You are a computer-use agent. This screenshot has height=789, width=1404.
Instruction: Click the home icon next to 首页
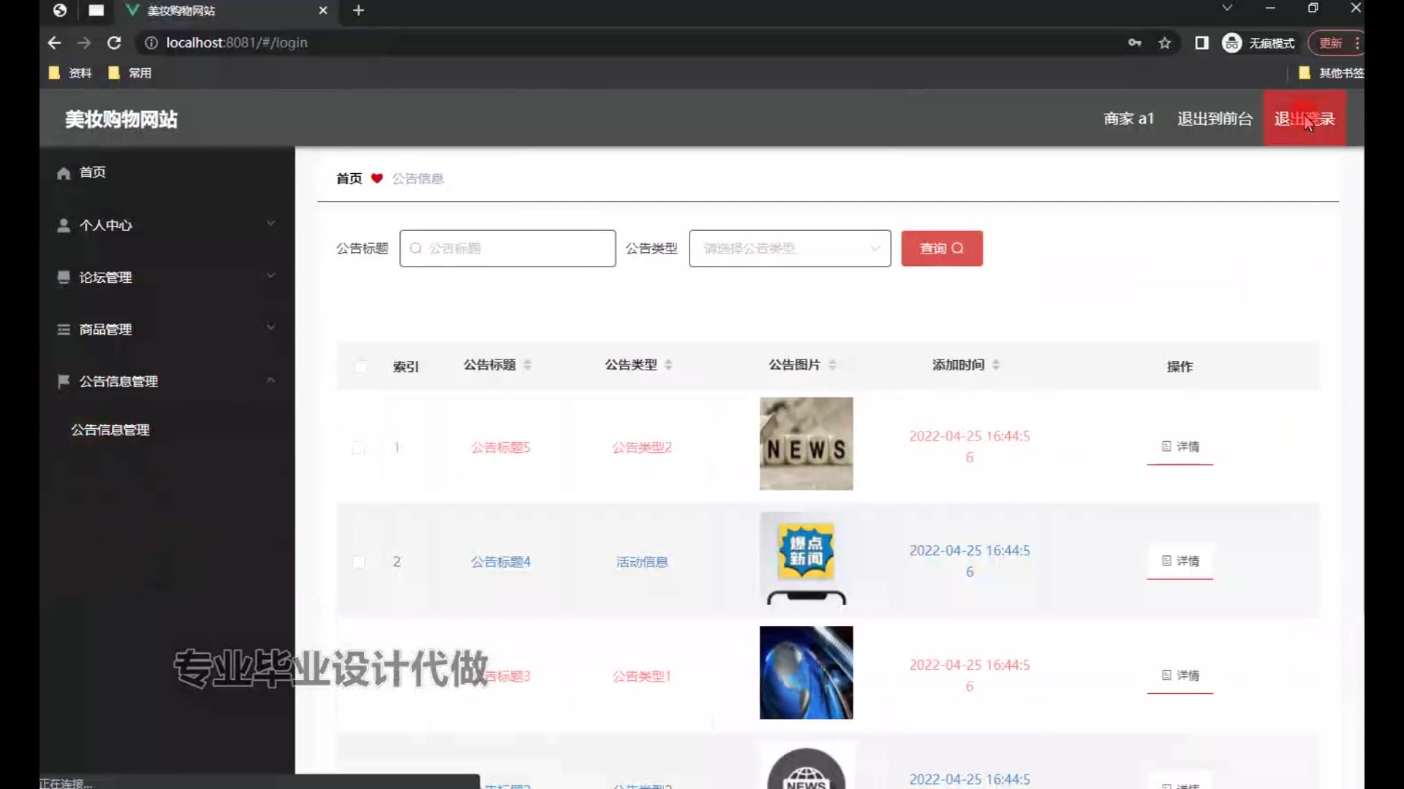64,172
